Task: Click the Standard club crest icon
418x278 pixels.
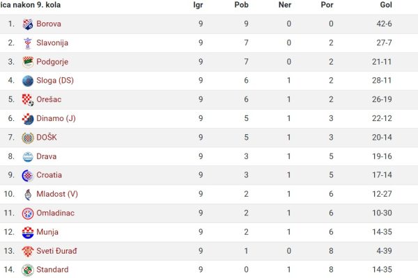Action: (x=28, y=270)
